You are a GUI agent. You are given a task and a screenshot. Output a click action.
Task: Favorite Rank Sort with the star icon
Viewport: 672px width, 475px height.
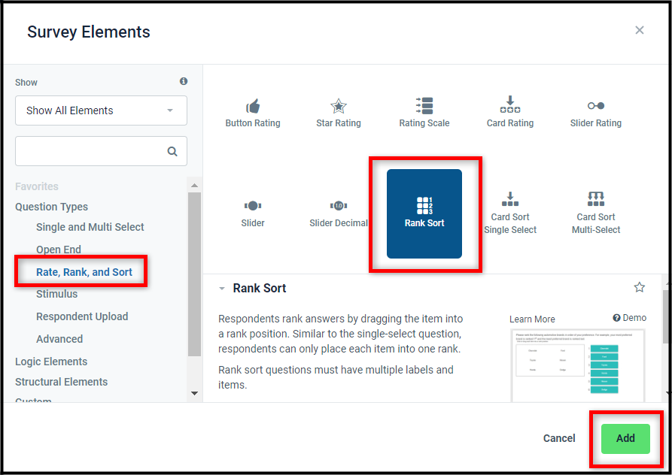(x=639, y=287)
